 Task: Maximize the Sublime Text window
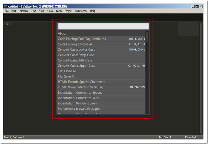pos(197,6)
